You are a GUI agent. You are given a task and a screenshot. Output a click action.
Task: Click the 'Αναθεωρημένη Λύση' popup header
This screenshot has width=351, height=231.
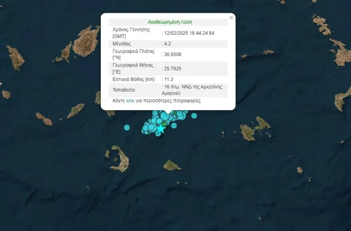tap(170, 22)
